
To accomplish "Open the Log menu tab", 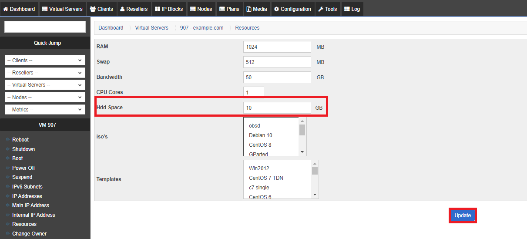I will pyautogui.click(x=352, y=9).
